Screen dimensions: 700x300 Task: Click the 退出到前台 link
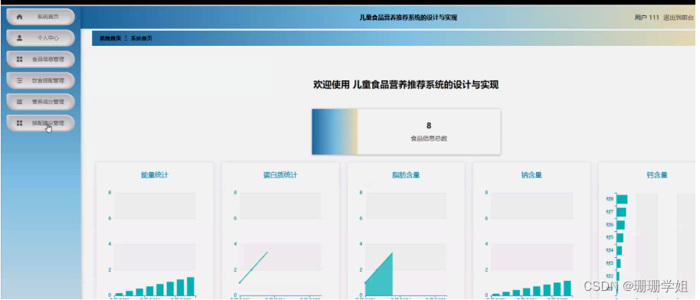[x=679, y=18]
